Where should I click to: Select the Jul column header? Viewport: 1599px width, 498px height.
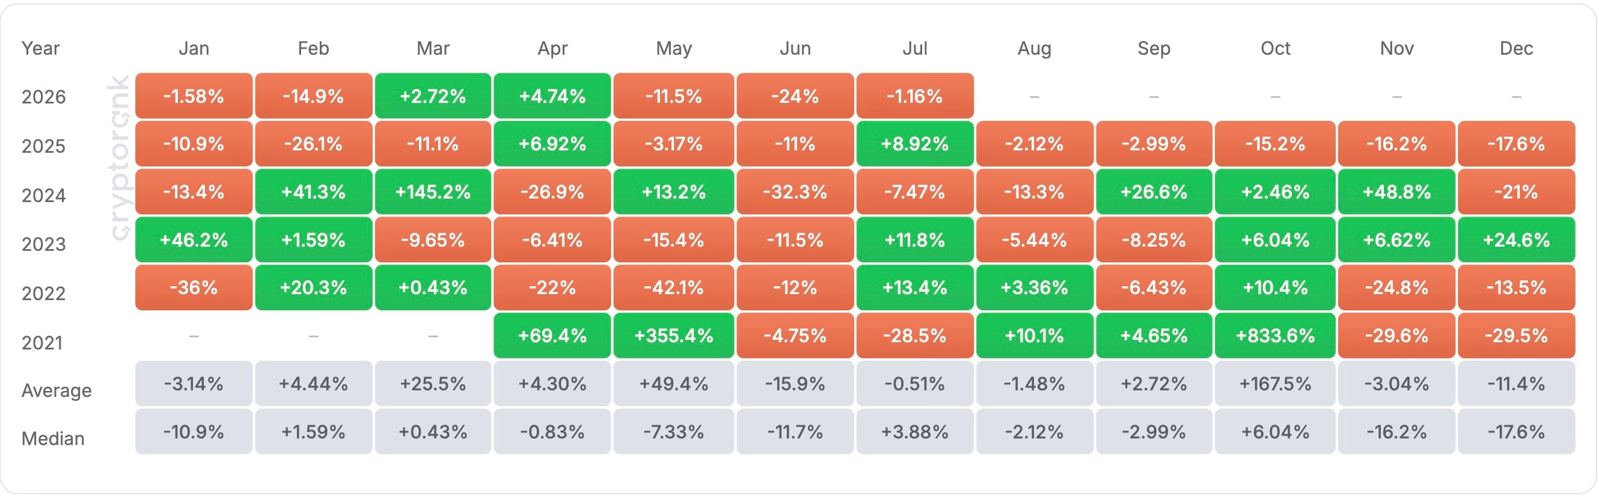tap(914, 49)
